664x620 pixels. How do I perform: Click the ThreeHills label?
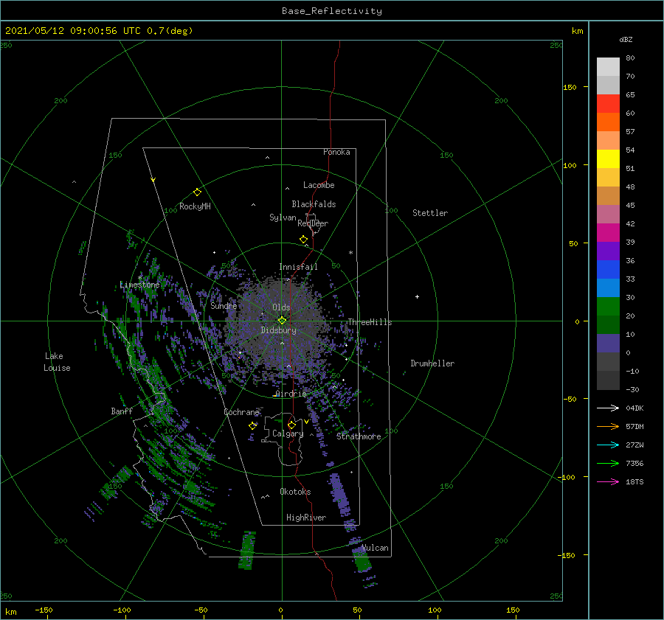pos(370,322)
